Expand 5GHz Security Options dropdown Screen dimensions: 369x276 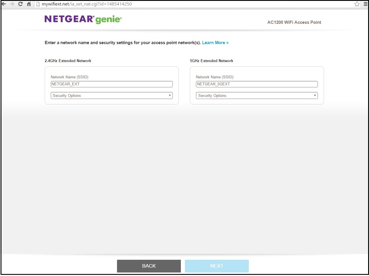pos(257,95)
